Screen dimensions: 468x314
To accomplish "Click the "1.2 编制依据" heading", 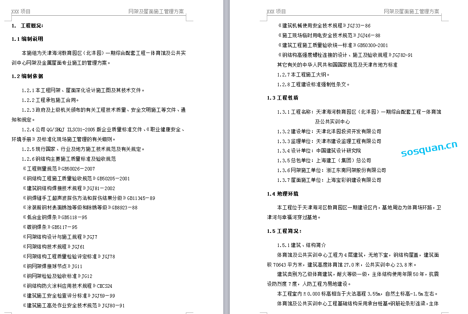I will point(28,76).
